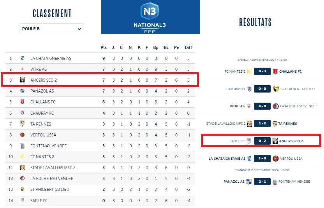Select the St Philbert GD Lieu standings row
The height and width of the screenshot is (208, 324).
(100, 190)
